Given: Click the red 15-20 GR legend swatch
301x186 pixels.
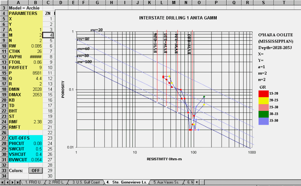Looking at the screenshot, I should 264,94.
